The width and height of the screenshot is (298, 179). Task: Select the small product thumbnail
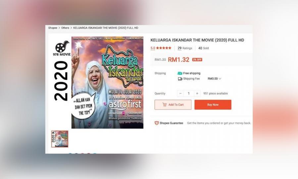(x=60, y=139)
